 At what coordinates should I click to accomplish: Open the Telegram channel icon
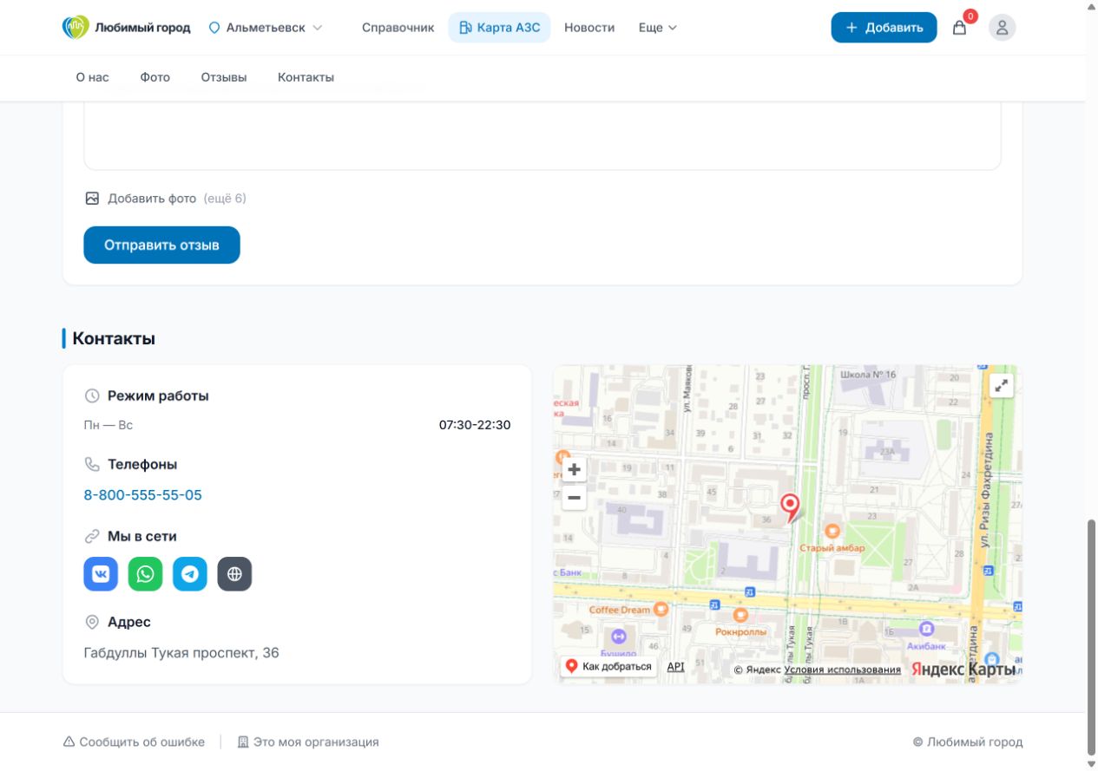(x=190, y=574)
